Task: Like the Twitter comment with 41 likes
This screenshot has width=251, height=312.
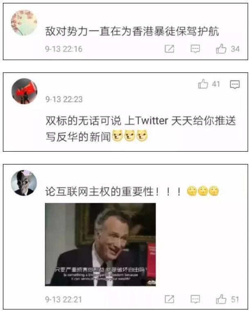Action: point(203,84)
